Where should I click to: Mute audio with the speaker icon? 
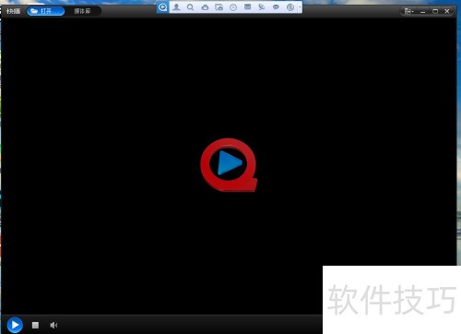[x=53, y=325]
